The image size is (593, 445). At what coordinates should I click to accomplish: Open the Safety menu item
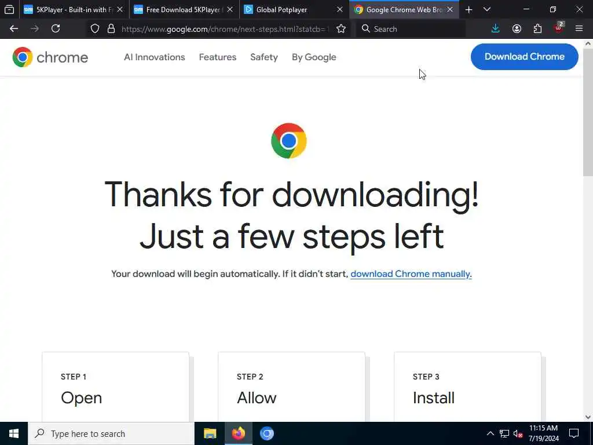[264, 57]
